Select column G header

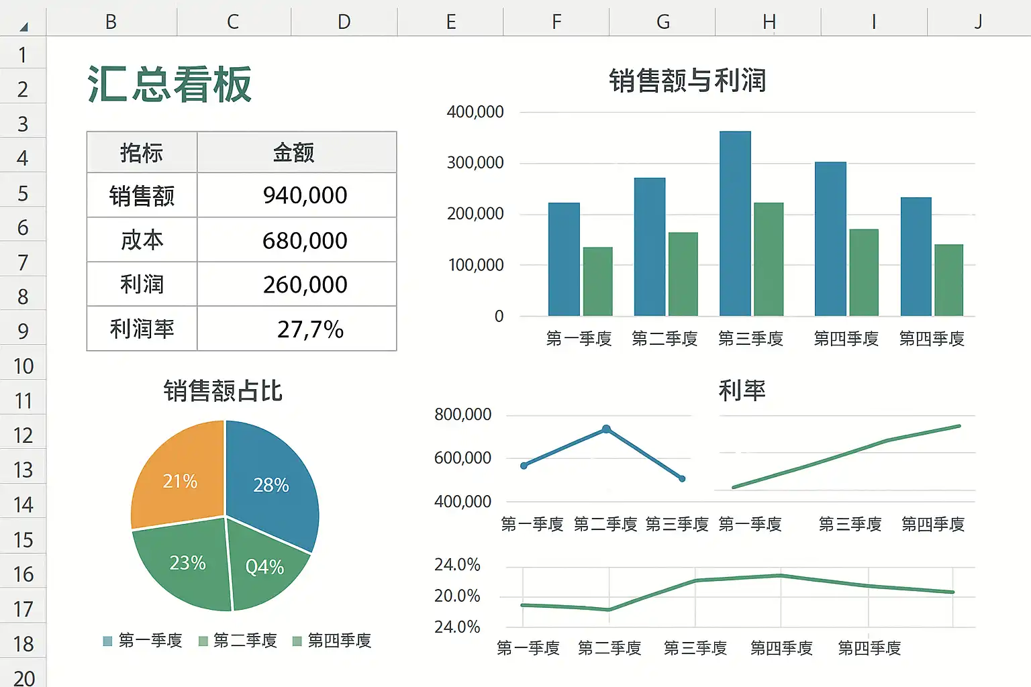[x=662, y=21]
